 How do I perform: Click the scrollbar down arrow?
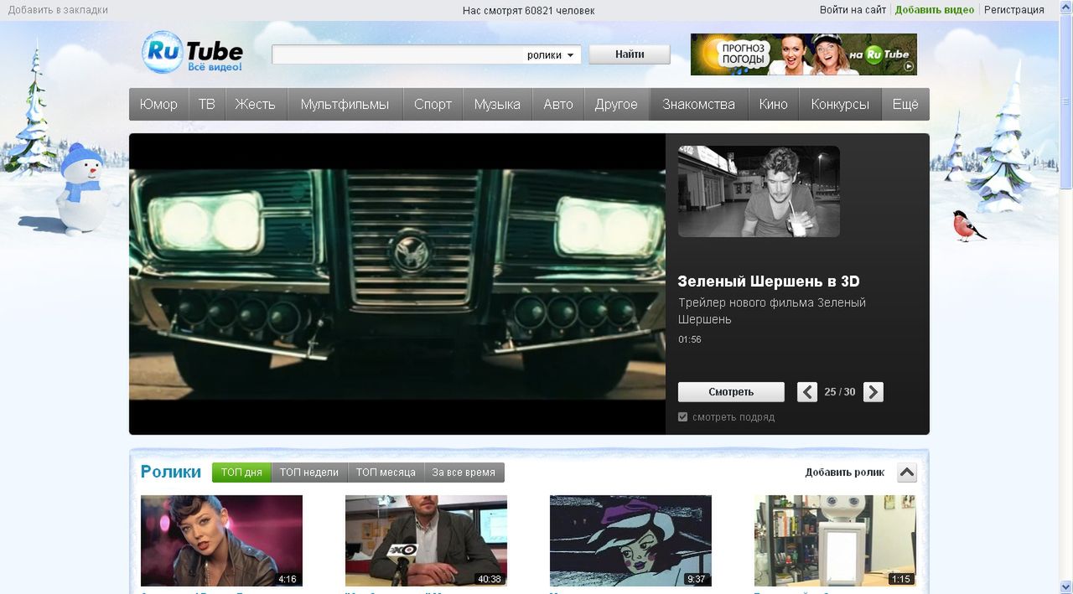click(x=1066, y=586)
